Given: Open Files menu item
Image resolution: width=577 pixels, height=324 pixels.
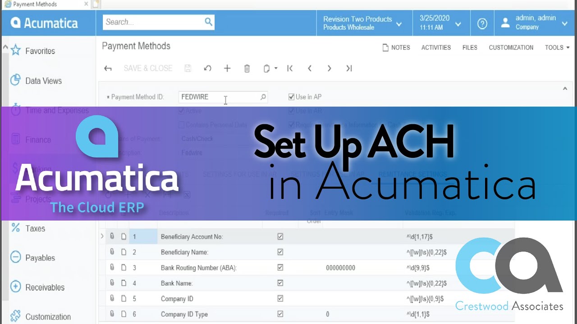Looking at the screenshot, I should pos(470,47).
